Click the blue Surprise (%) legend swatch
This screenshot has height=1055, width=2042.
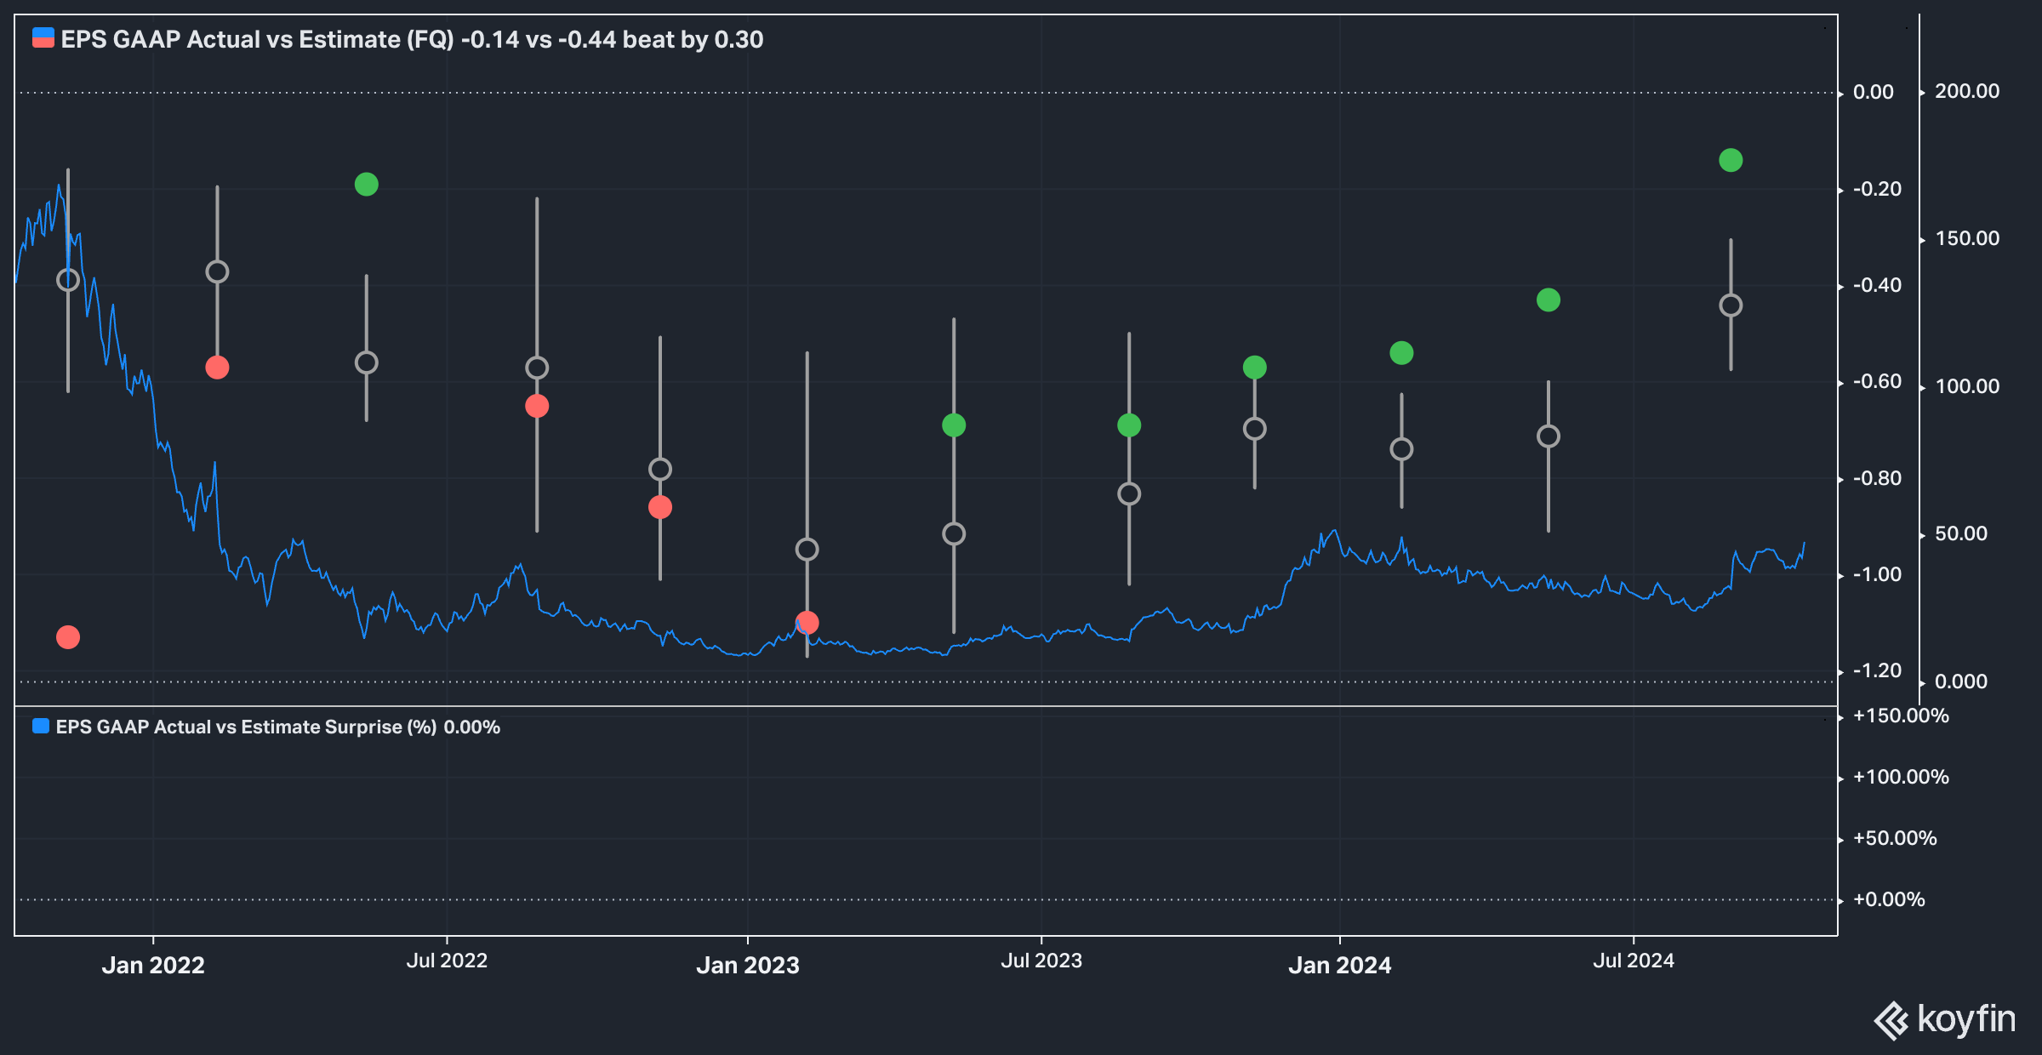(x=40, y=727)
